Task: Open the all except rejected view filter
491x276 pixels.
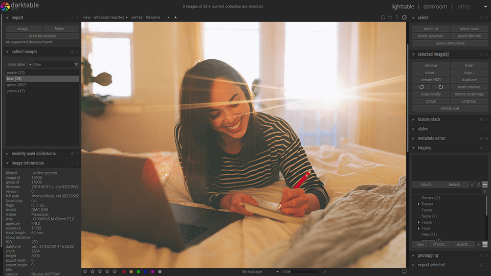Action: click(110, 17)
